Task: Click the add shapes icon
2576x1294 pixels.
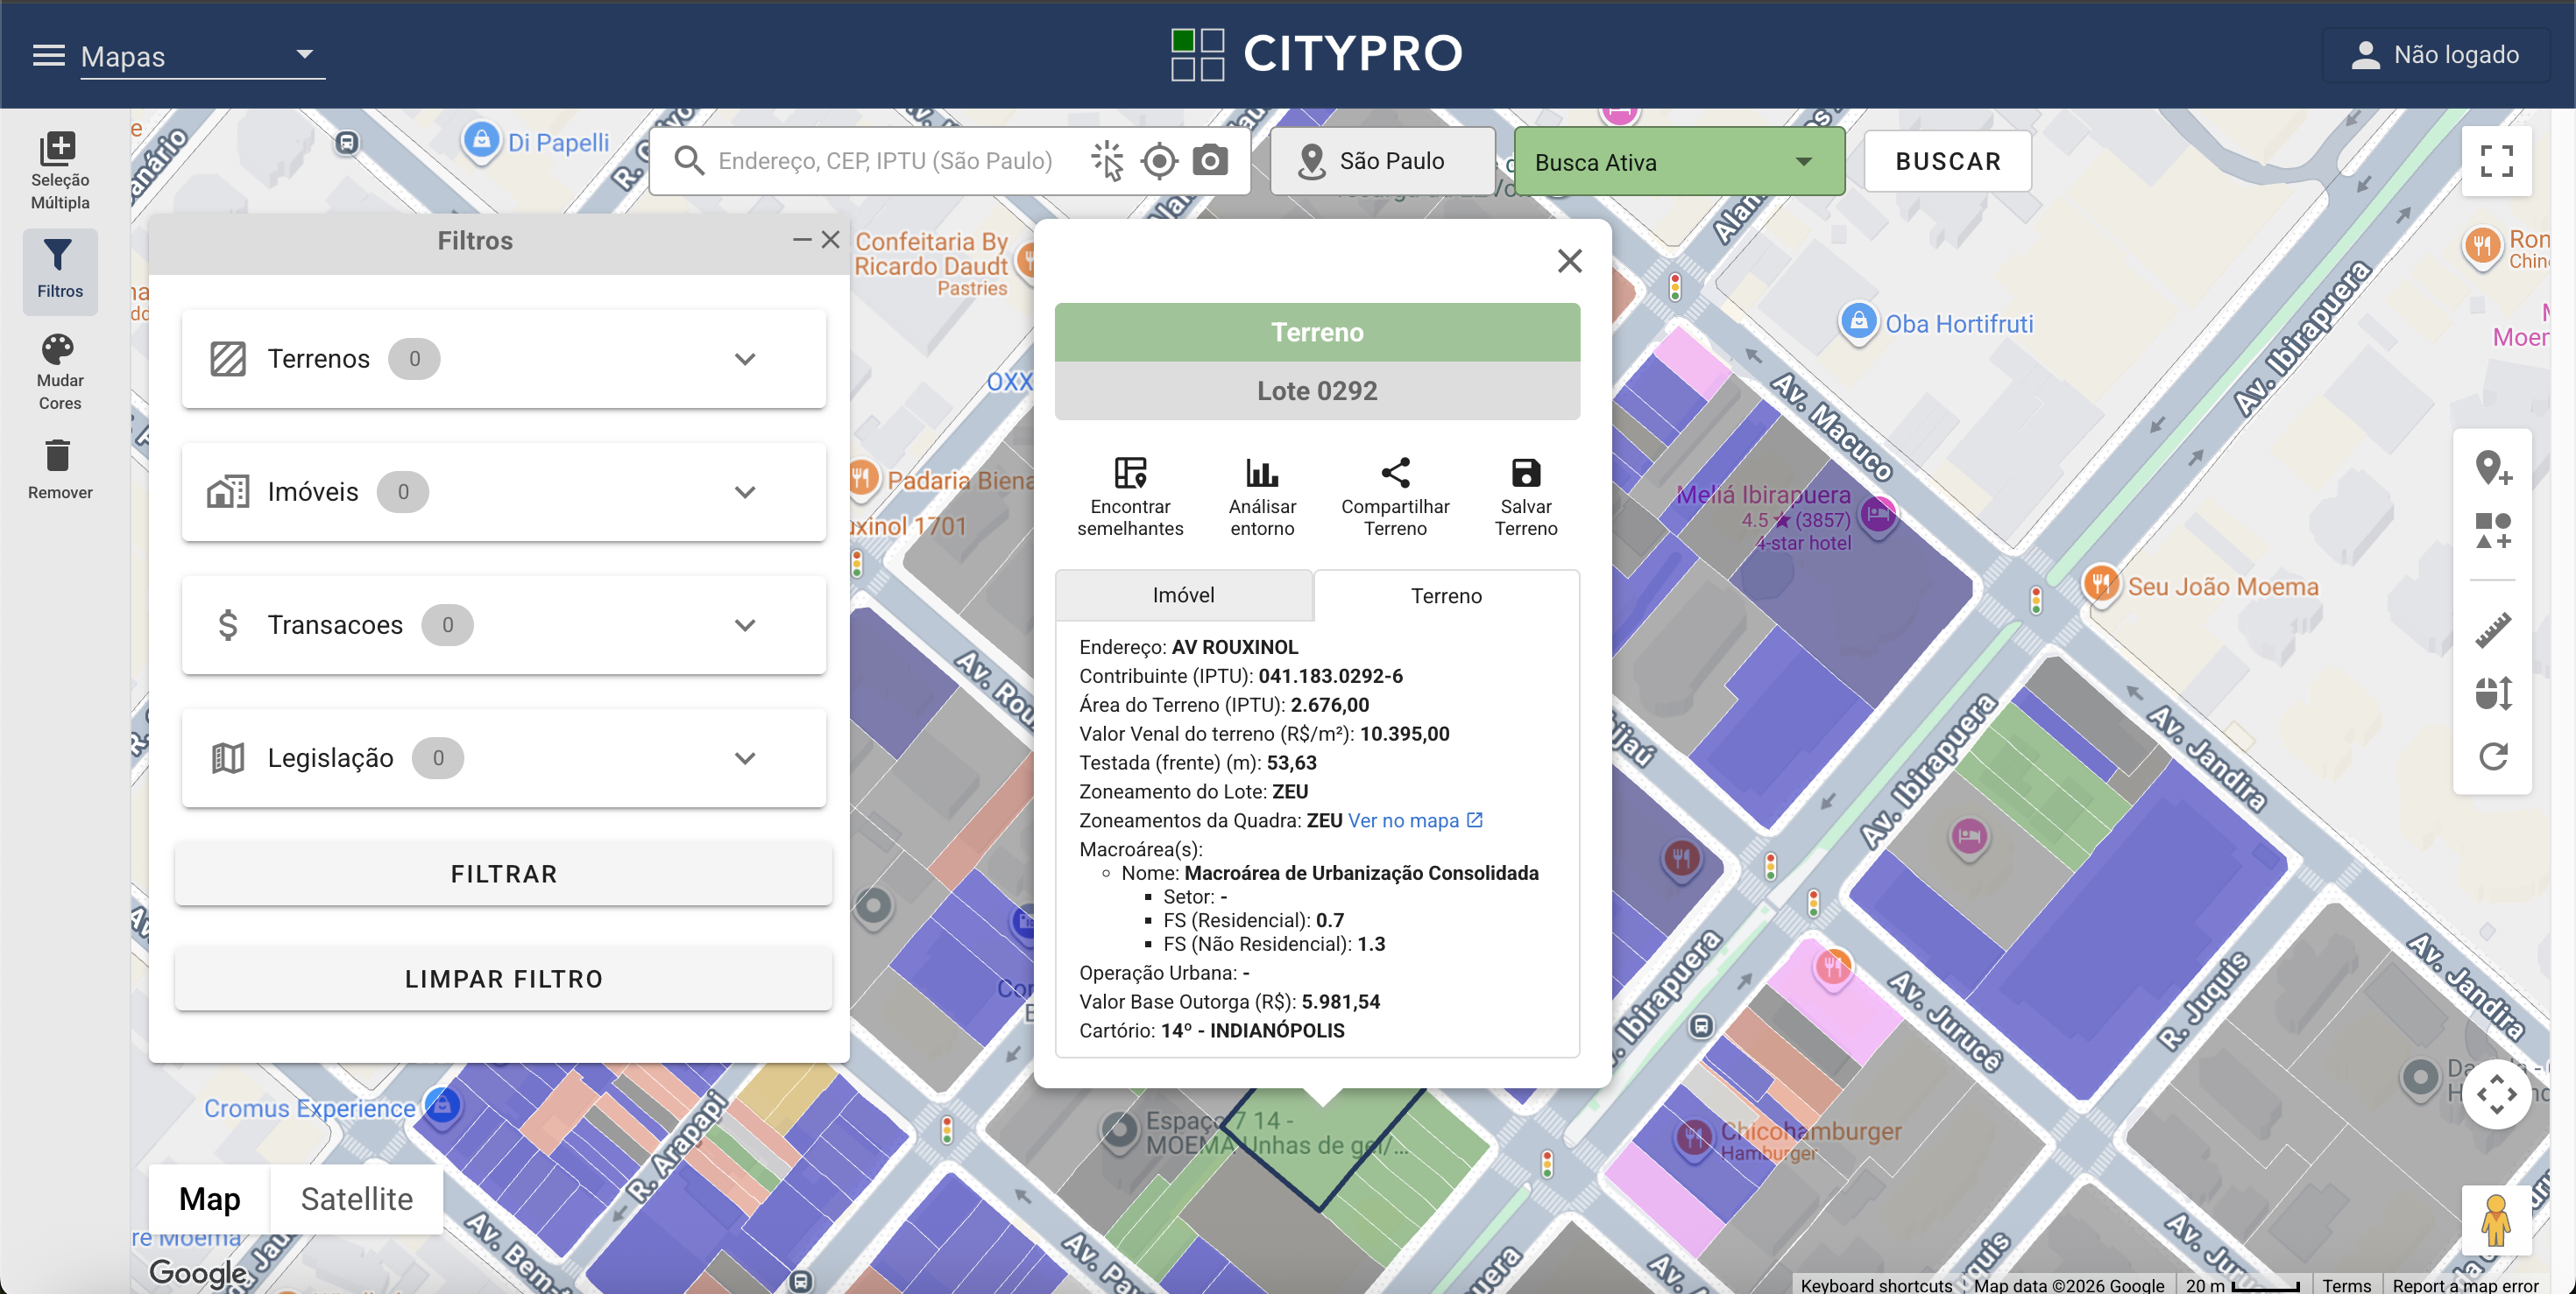Action: [2493, 531]
